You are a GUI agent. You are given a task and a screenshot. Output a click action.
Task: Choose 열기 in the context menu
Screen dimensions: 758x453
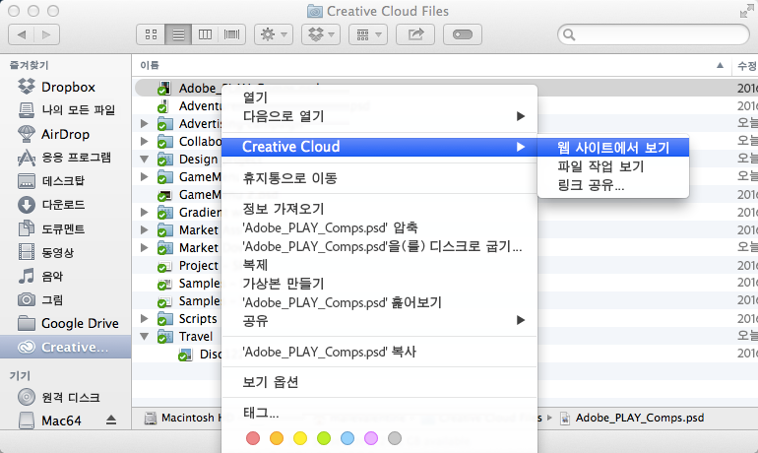pos(379,97)
